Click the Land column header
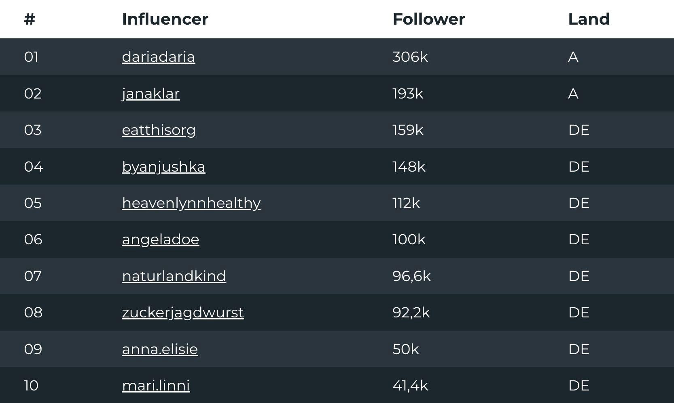 [589, 19]
